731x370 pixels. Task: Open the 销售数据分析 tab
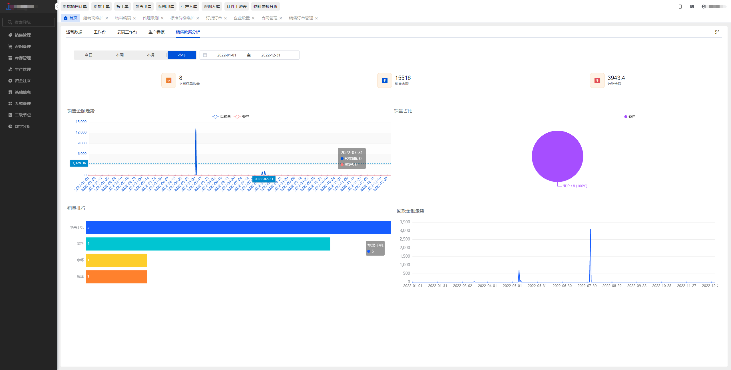[x=188, y=32]
